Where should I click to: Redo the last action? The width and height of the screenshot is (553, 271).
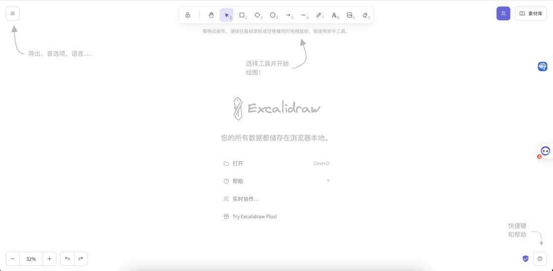tap(81, 259)
